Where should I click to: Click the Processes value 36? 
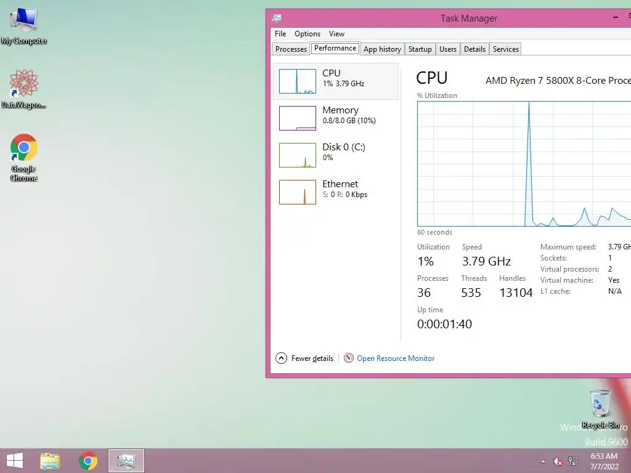(424, 293)
